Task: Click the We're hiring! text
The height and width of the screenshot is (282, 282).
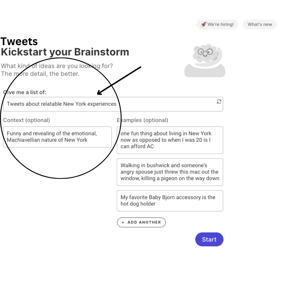Action: [220, 24]
